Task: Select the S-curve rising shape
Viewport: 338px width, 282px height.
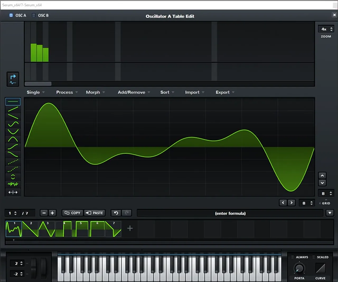Action: click(x=13, y=147)
